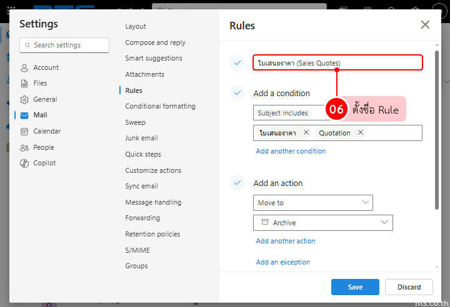450x307 pixels.
Task: Open Conditional formatting settings
Action: [x=160, y=106]
